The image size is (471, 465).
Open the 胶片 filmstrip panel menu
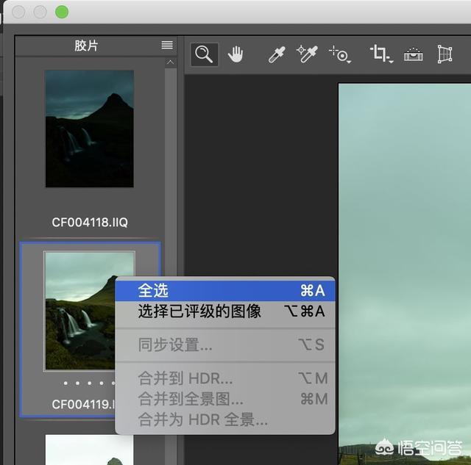pos(167,46)
